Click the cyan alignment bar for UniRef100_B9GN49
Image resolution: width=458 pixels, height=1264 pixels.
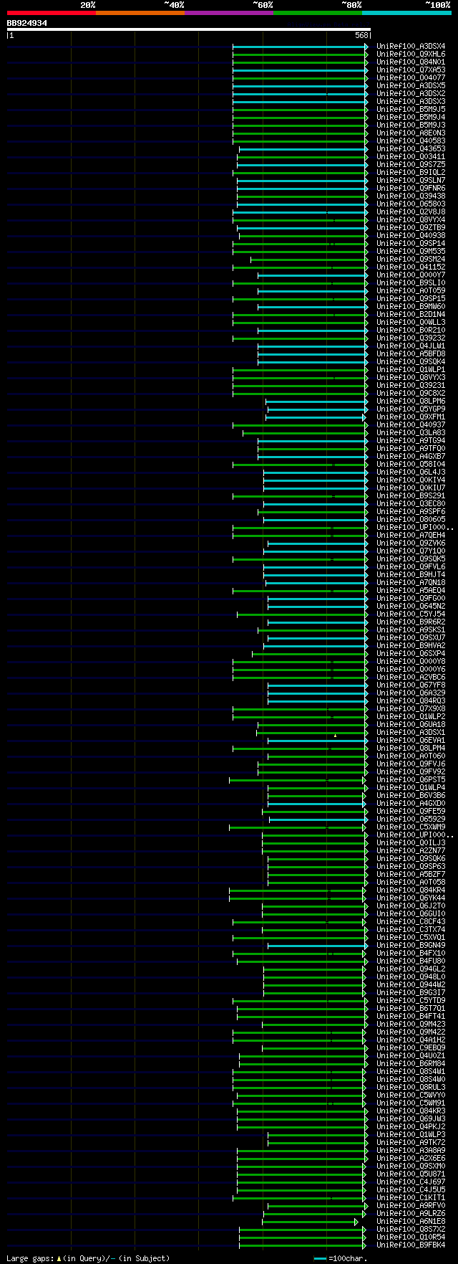pyautogui.click(x=318, y=946)
